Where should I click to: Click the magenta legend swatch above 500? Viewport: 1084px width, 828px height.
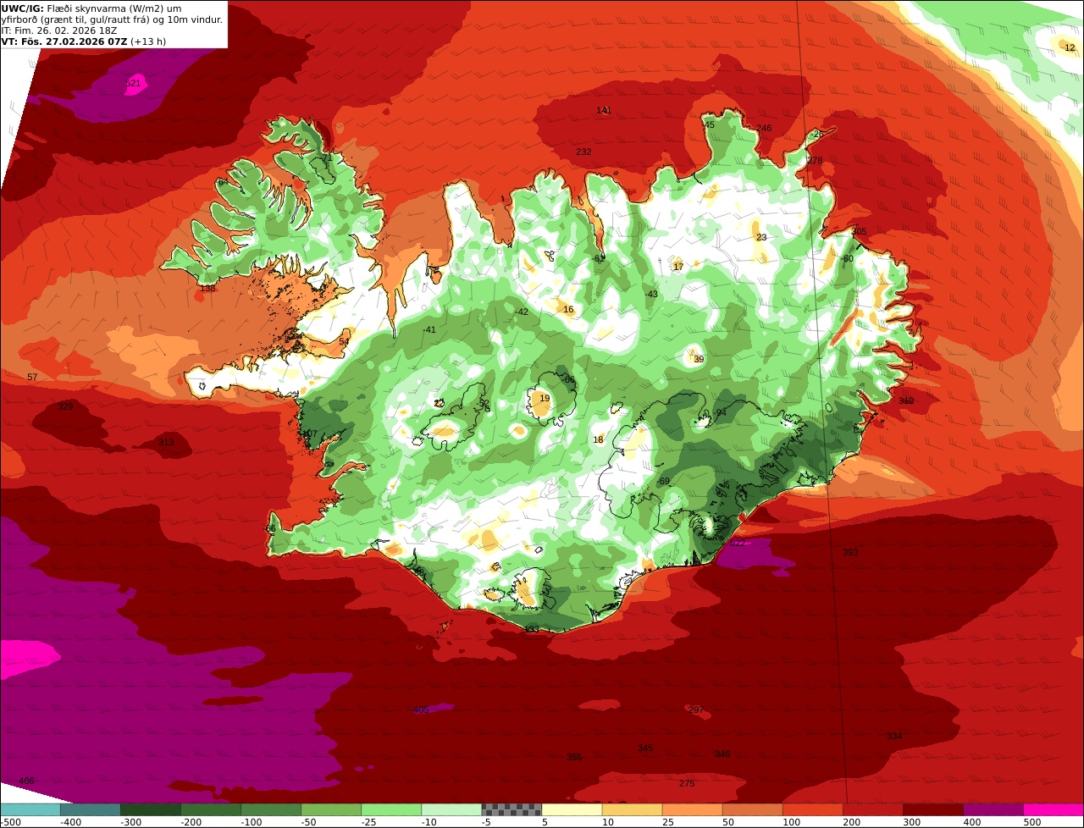1053,809
